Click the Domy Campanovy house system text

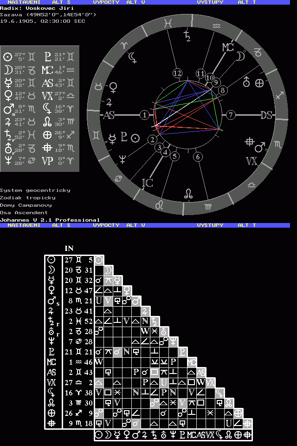(26, 205)
